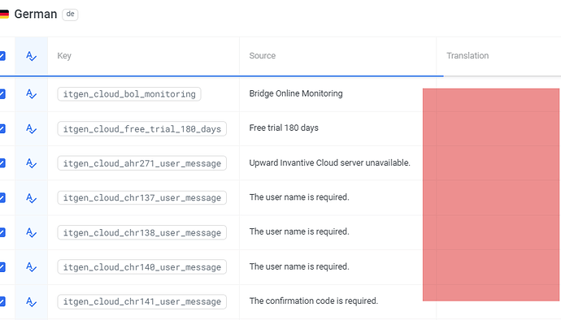561x320 pixels.
Task: Click the translation-check icon for itgen_cloud_chr140_user_message
Action: (x=31, y=267)
